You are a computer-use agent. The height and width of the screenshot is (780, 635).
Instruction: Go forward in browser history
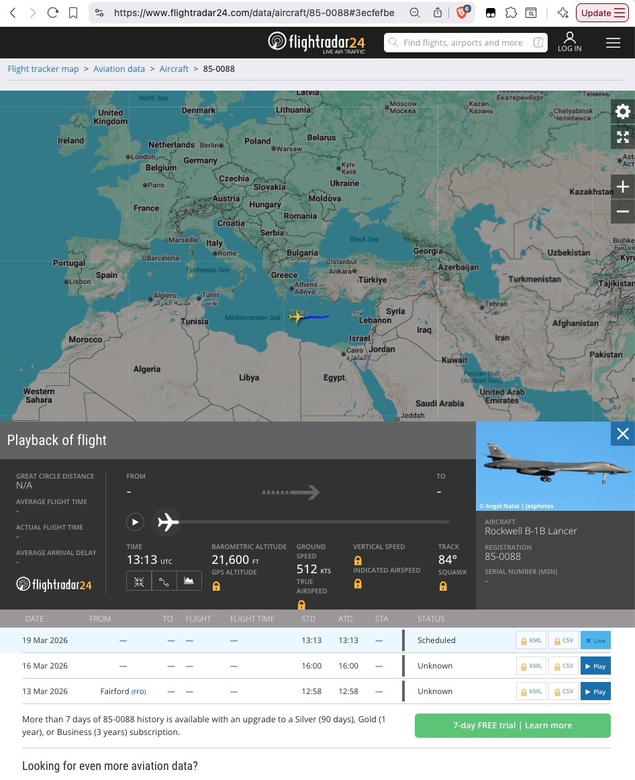[x=32, y=13]
